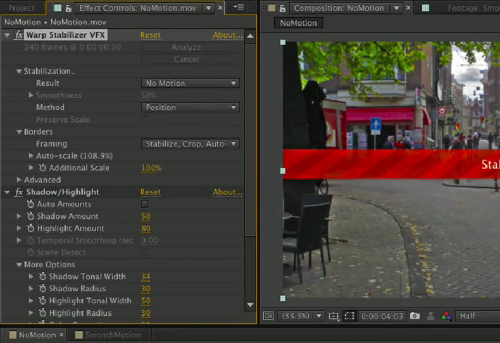Toggle the Warp Stabilizer VFX fx switch
The height and width of the screenshot is (343, 500).
coord(18,35)
